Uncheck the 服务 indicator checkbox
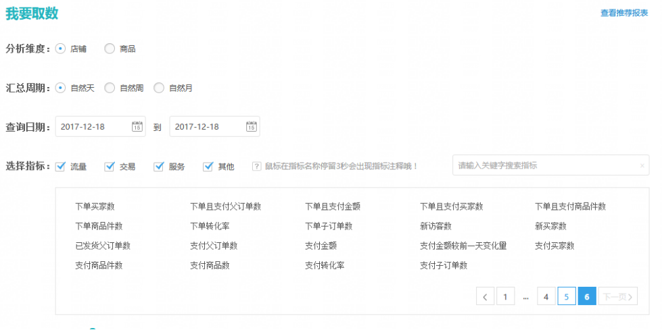The height and width of the screenshot is (330, 662). click(159, 166)
